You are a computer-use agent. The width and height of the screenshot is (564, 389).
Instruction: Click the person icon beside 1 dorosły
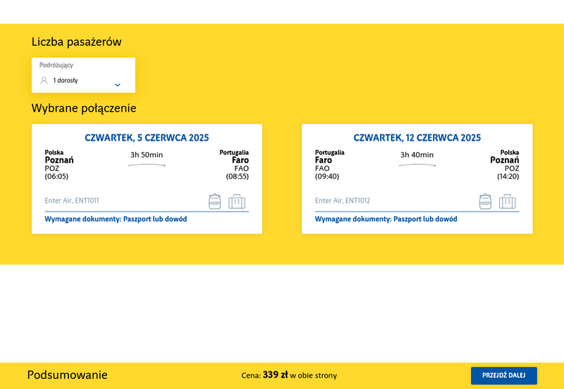pos(44,80)
